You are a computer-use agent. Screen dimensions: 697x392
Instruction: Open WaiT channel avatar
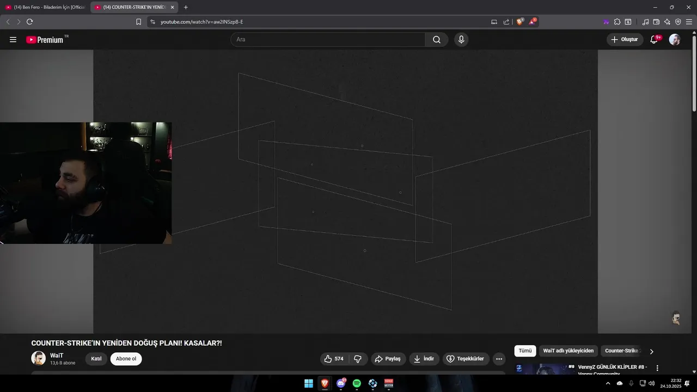38,358
